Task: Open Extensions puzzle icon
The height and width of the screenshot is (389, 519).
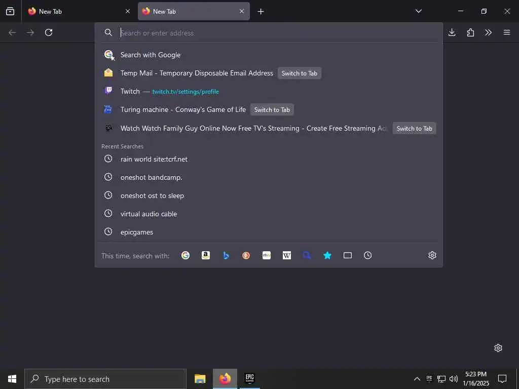Action: 470,32
